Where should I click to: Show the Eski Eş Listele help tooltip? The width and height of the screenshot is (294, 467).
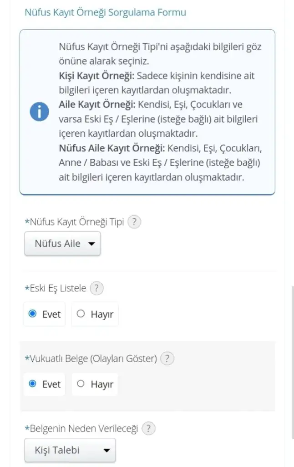pyautogui.click(x=96, y=288)
